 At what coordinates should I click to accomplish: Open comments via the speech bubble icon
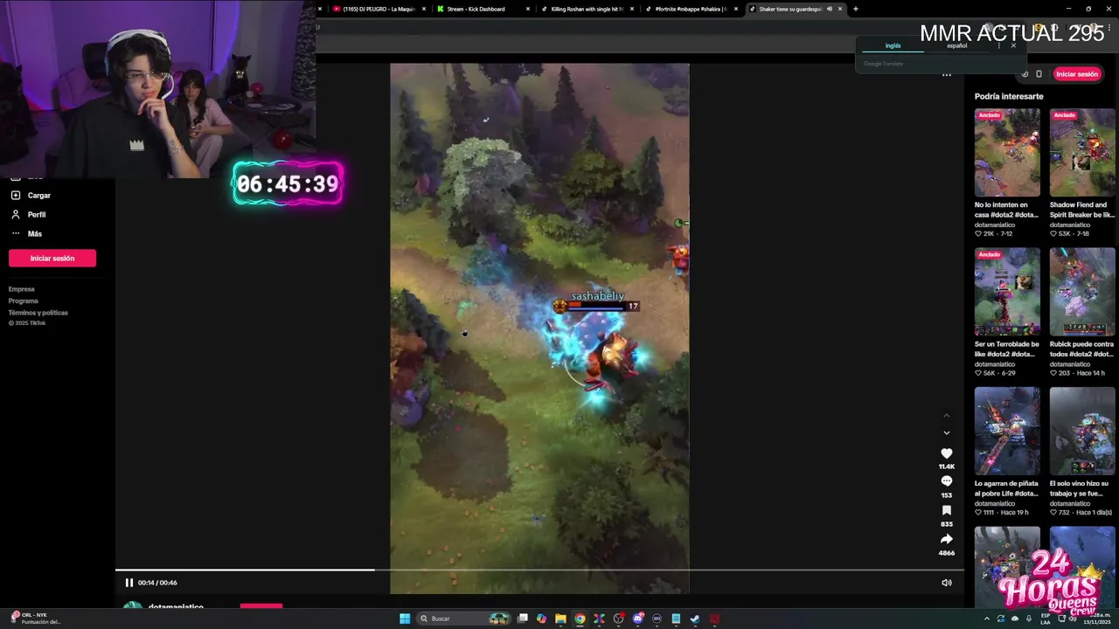click(x=946, y=481)
